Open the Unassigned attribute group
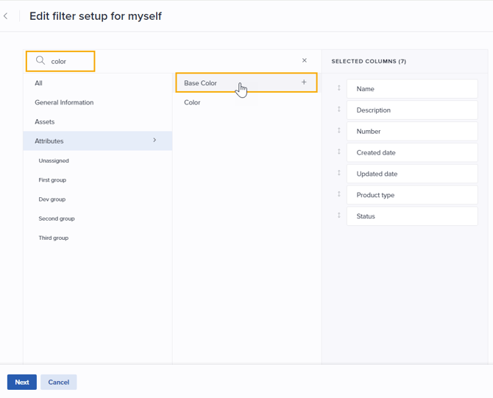 click(54, 160)
